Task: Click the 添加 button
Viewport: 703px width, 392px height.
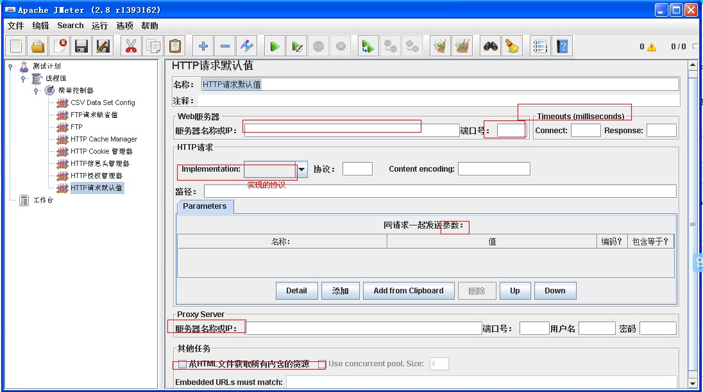Action: pyautogui.click(x=341, y=291)
